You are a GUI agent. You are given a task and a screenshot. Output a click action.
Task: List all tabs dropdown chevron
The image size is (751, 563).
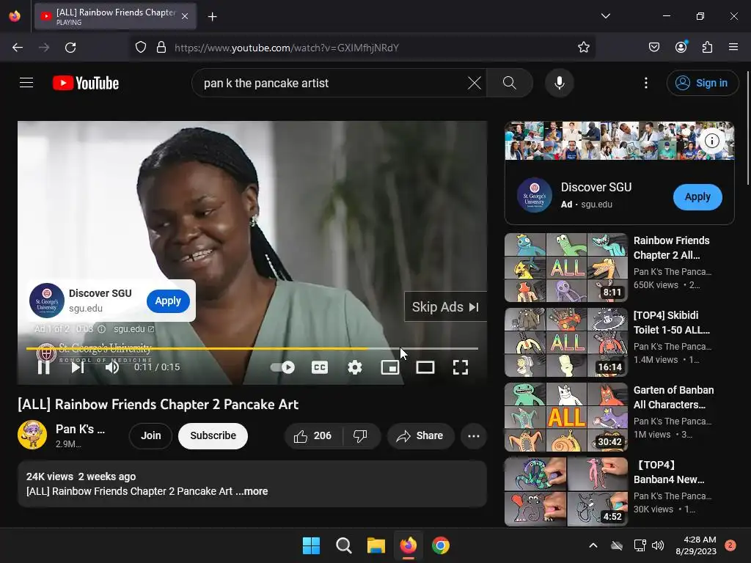click(605, 16)
